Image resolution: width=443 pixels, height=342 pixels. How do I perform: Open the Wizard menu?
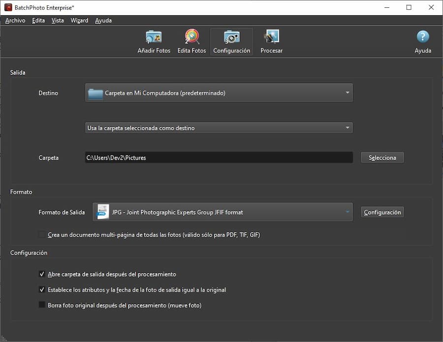(79, 20)
